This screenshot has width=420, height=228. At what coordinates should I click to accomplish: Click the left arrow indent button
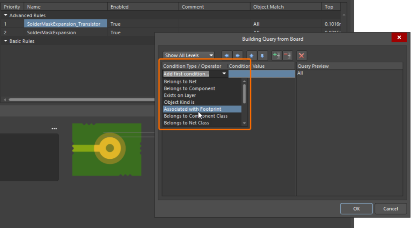[227, 56]
